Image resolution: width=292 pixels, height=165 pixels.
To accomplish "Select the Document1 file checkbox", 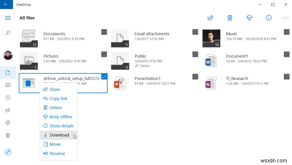I will point(286,54).
